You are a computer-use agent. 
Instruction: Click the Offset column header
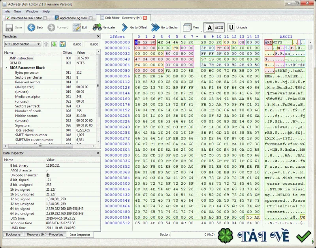tap(117, 36)
